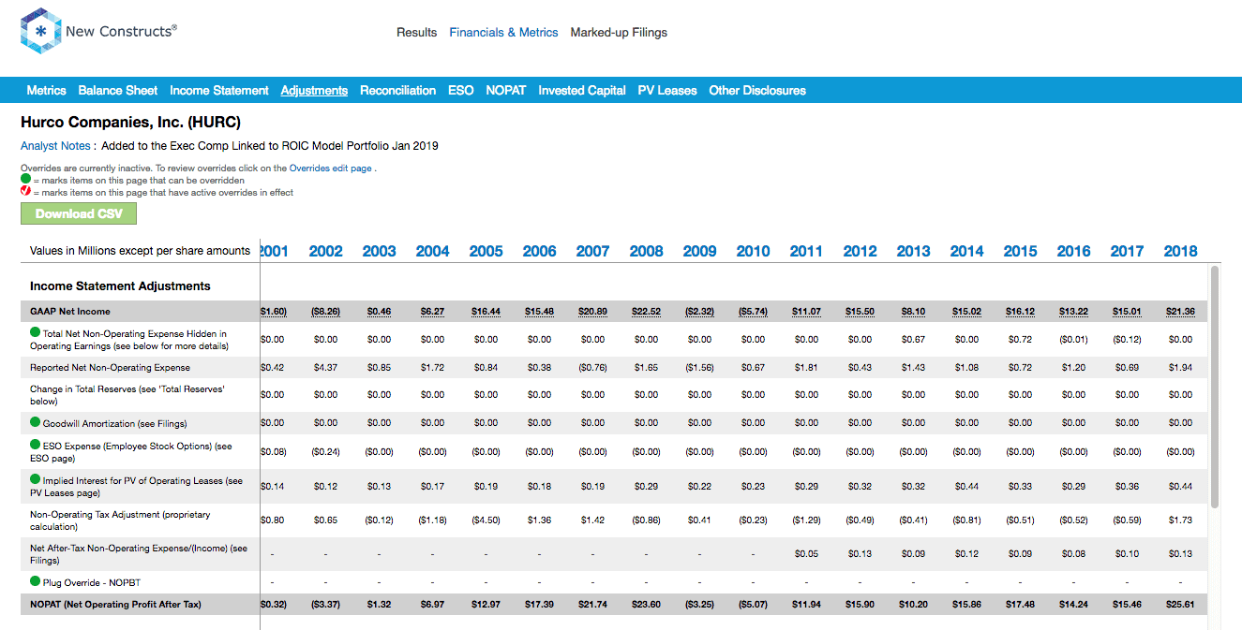This screenshot has width=1242, height=630.
Task: Open the Results tab
Action: point(416,32)
